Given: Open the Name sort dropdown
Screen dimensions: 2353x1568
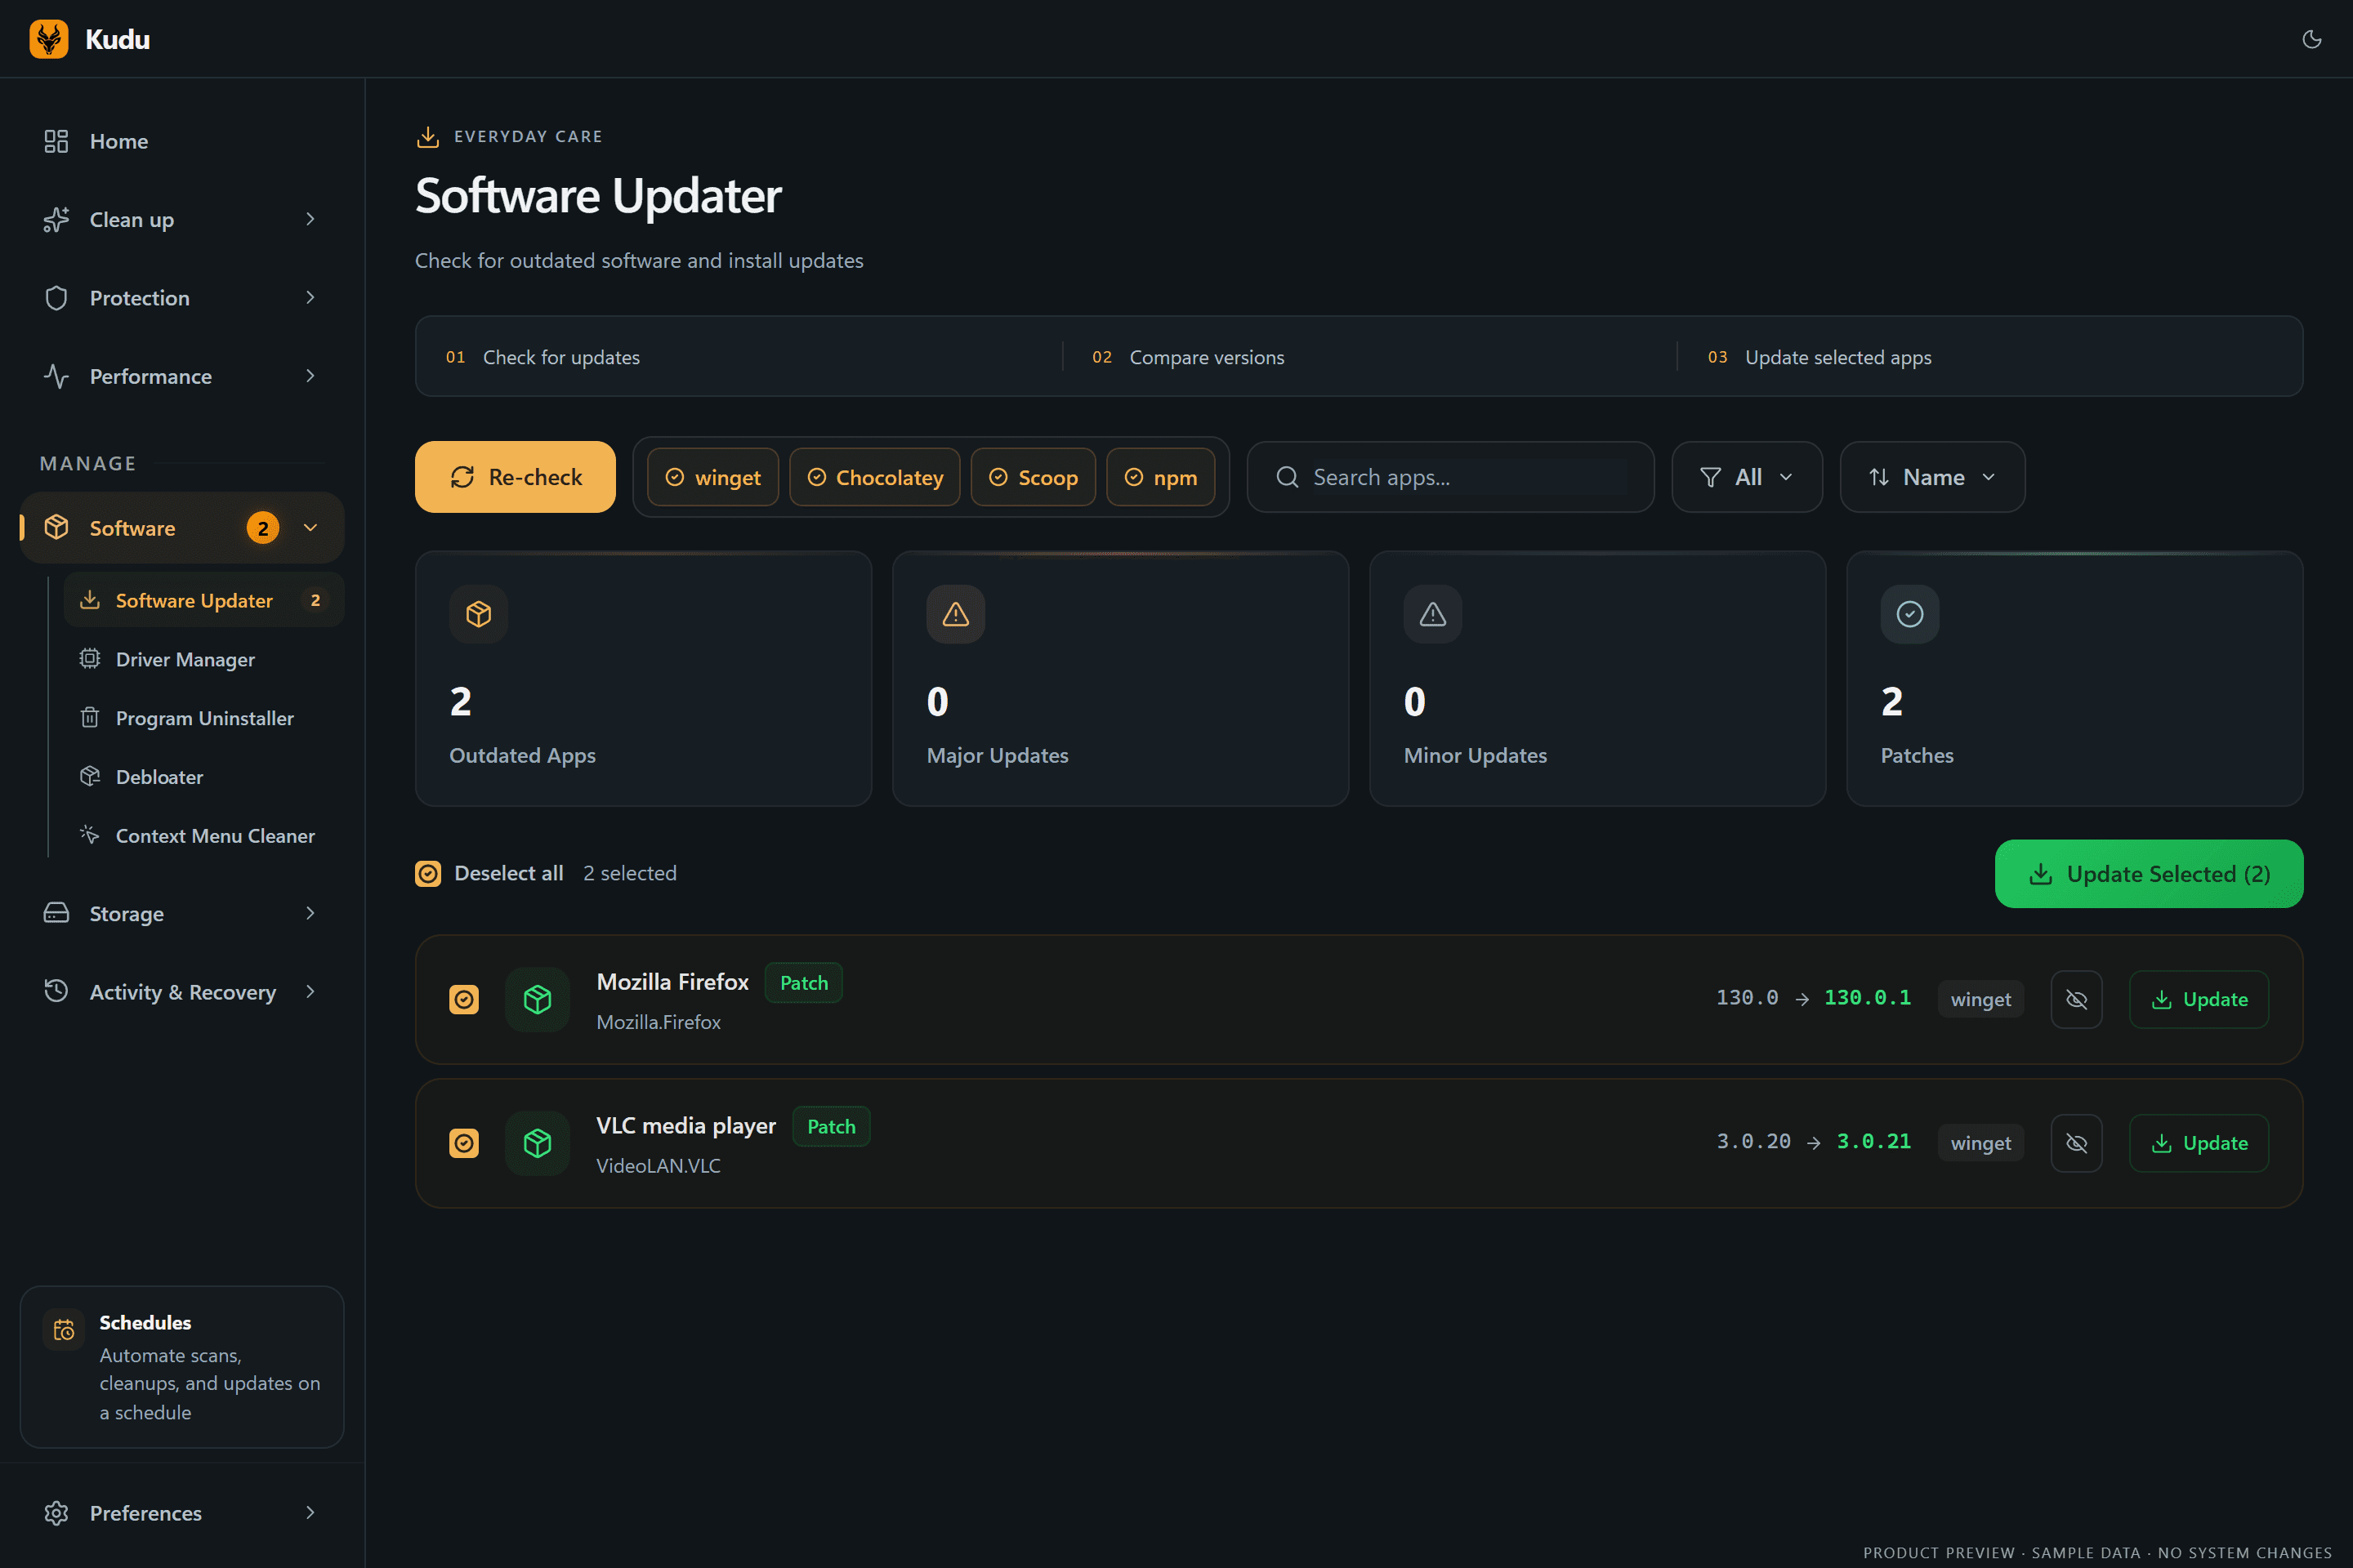Looking at the screenshot, I should pos(1931,477).
